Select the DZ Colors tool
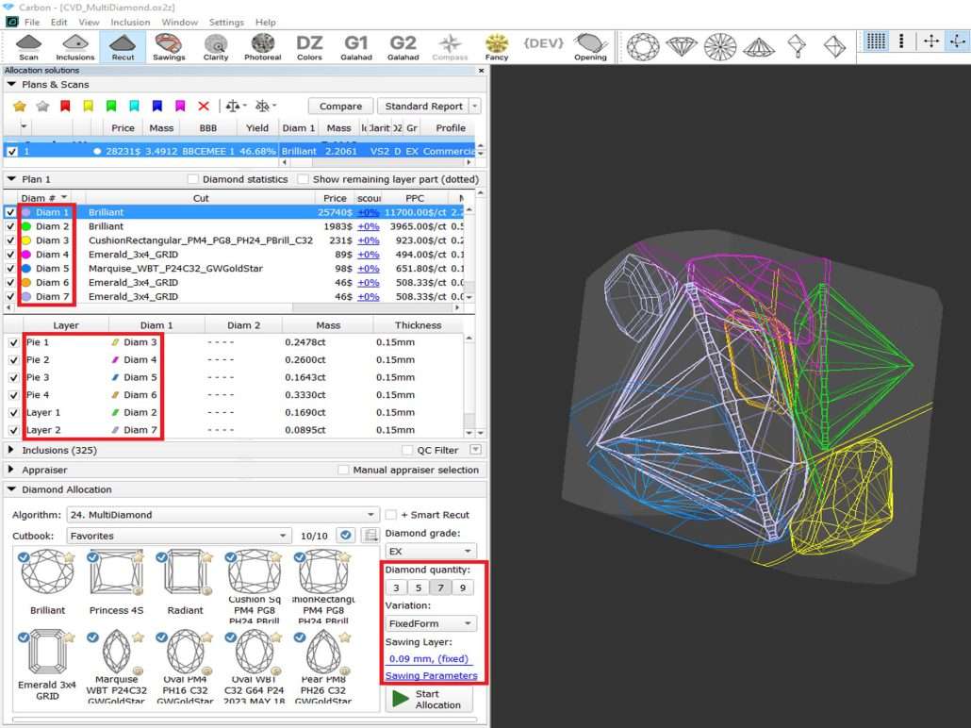Screen dimensions: 971x728 click(309, 45)
